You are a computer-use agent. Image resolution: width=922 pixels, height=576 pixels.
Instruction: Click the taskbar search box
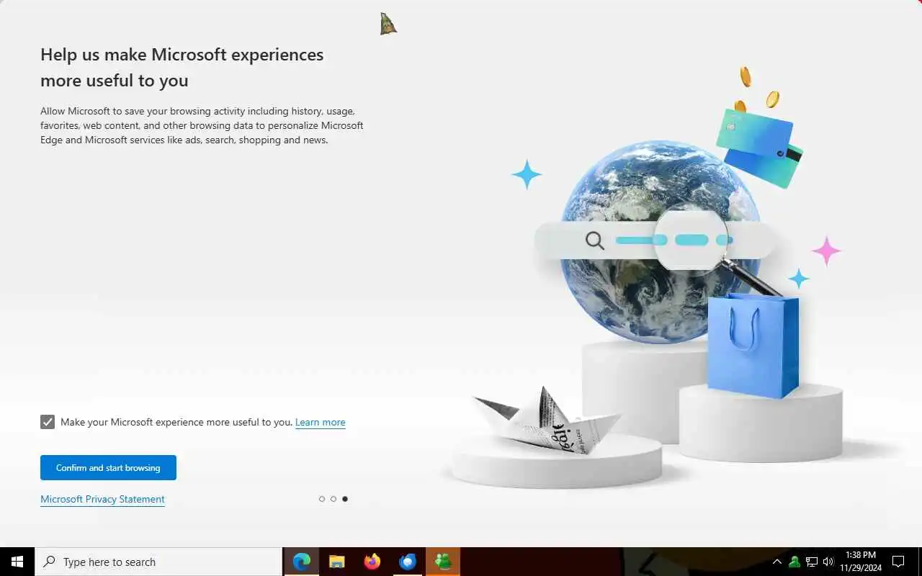(x=158, y=562)
